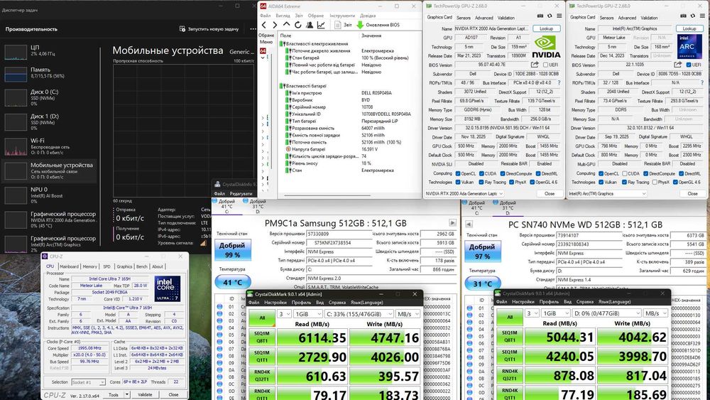Screen dimensions: 710x400
Task: Open GPU selector dropdown in NVIDIA GPU-Z
Action: (464, 193)
